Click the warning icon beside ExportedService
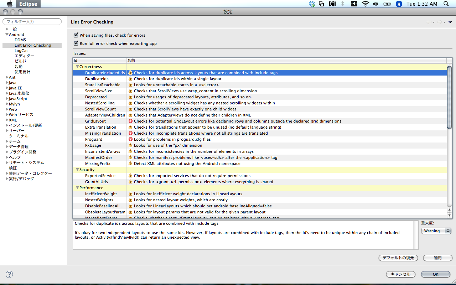Viewport: 456px width, 285px height. click(x=130, y=176)
